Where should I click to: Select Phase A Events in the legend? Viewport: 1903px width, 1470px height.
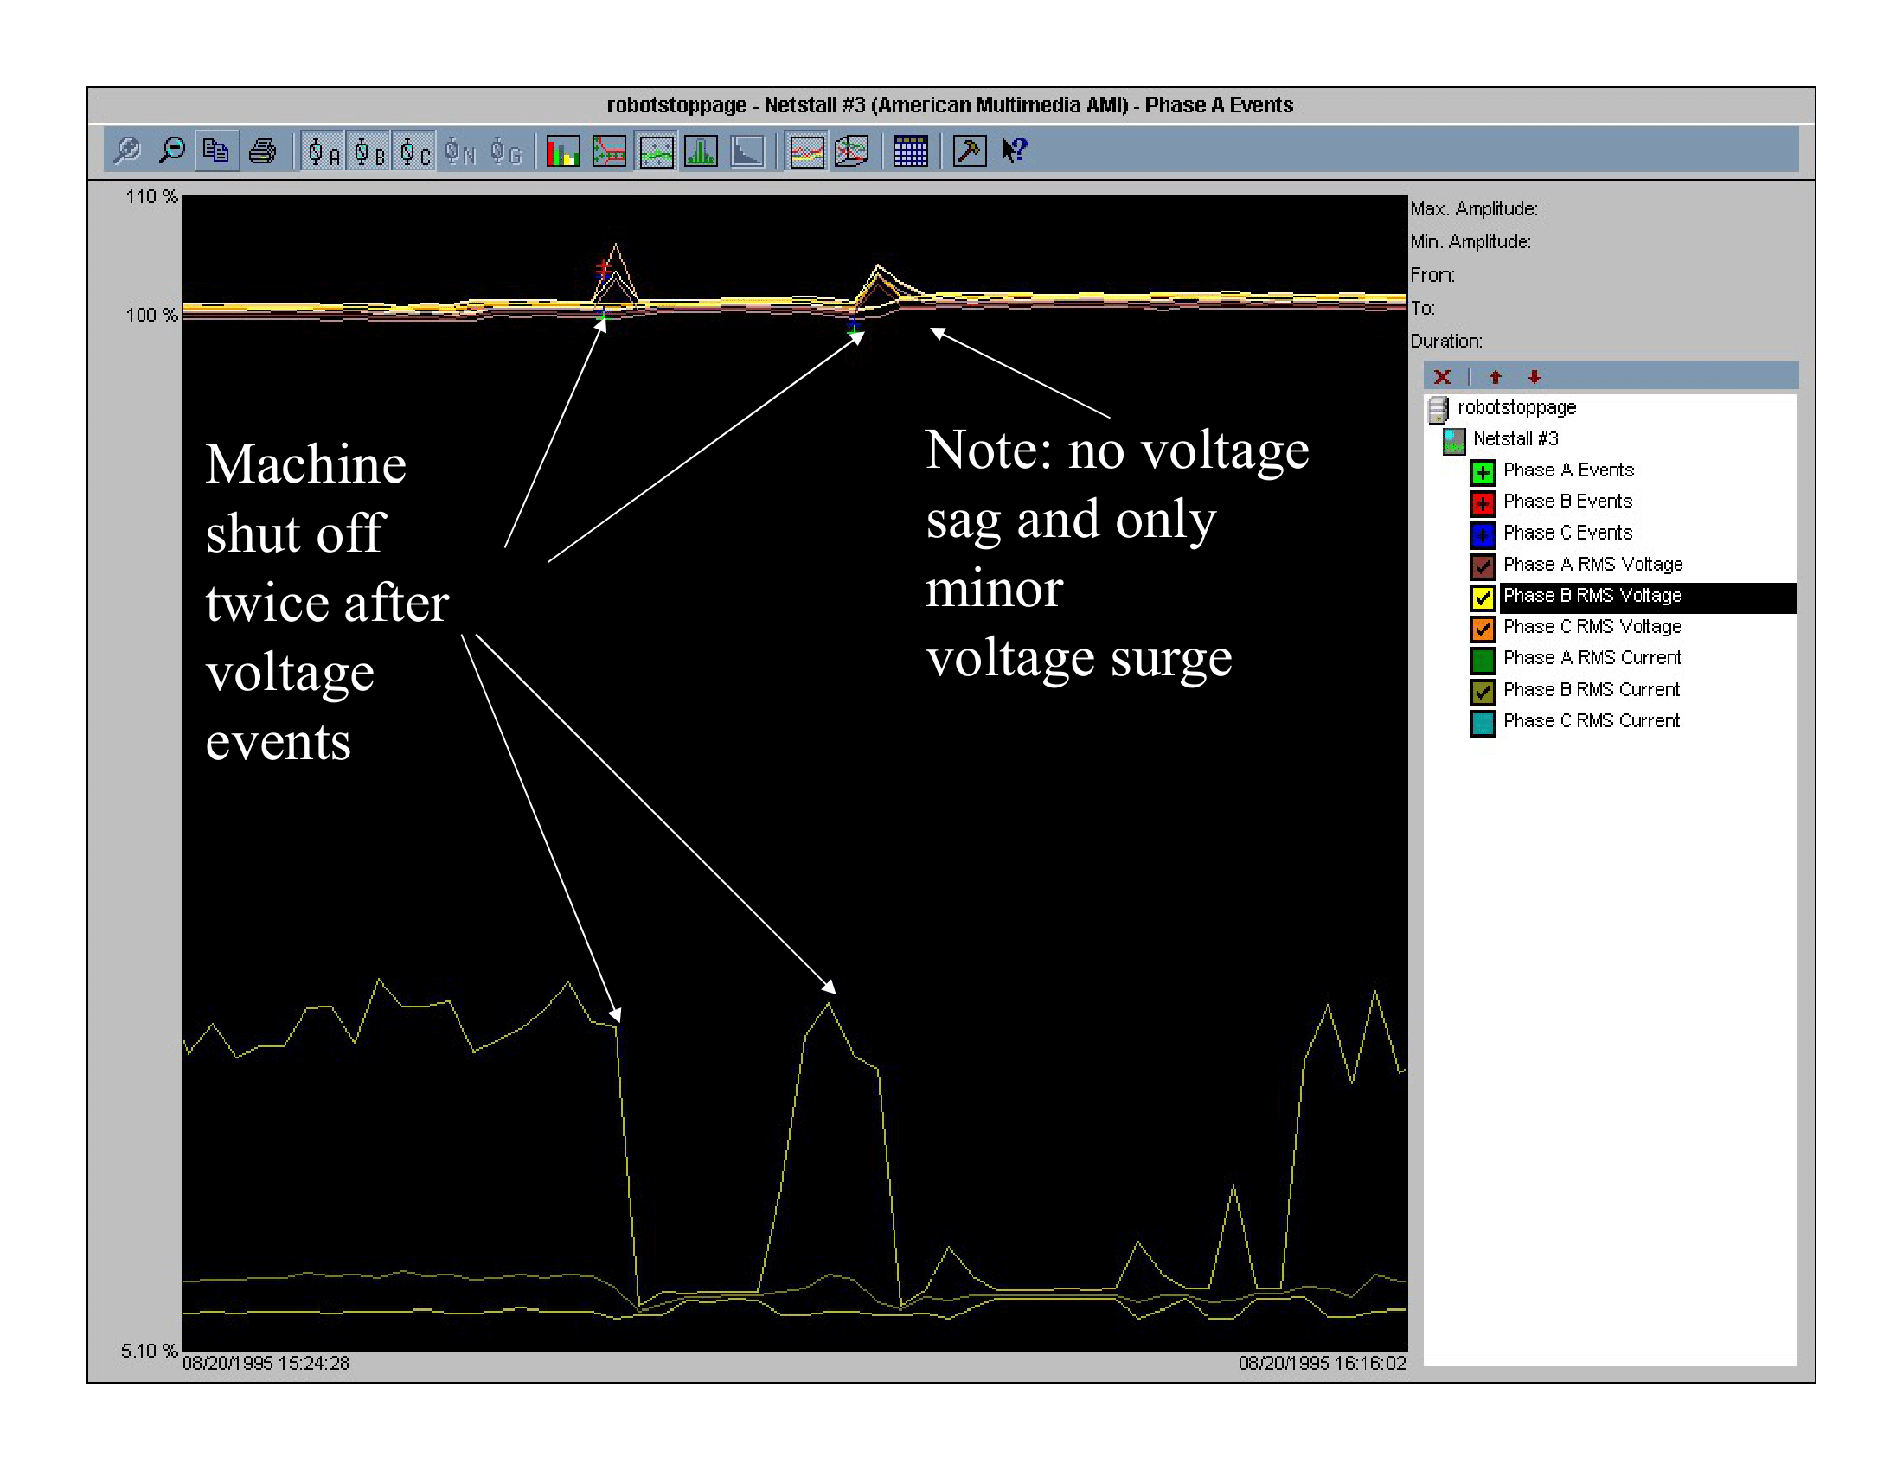1568,471
